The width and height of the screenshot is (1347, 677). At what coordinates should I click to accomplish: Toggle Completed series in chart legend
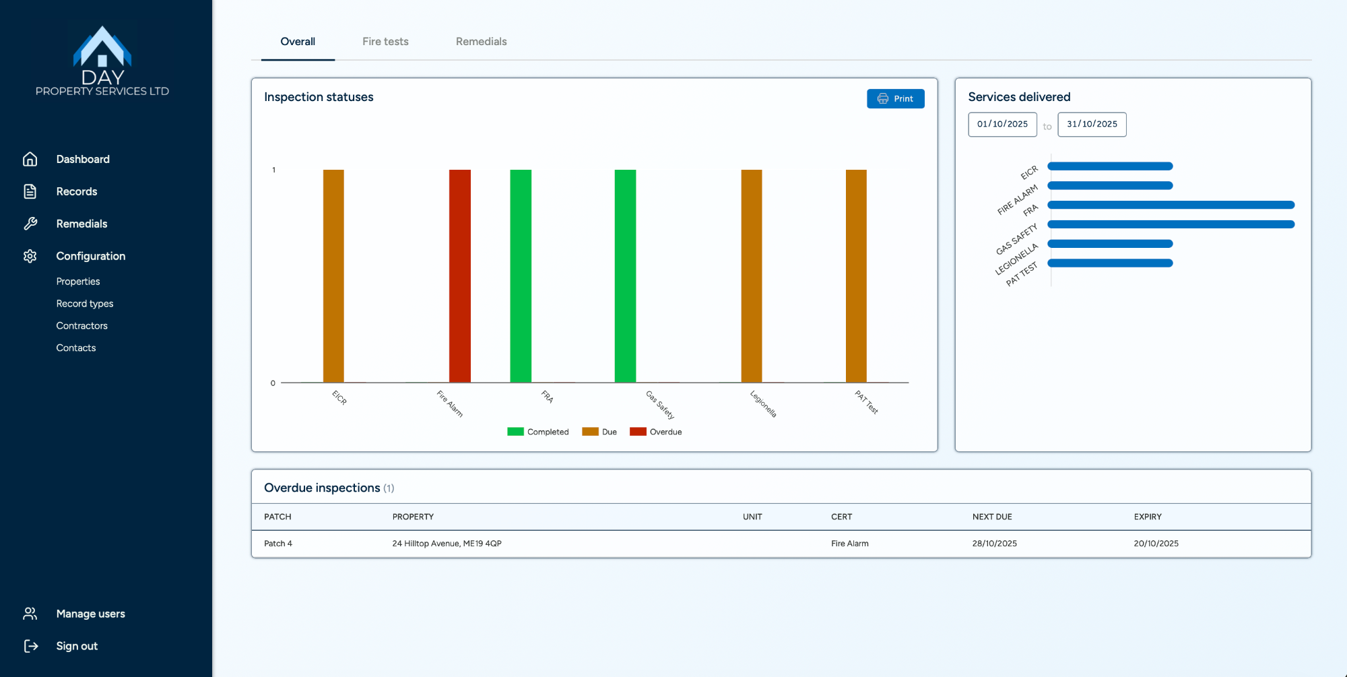click(538, 432)
